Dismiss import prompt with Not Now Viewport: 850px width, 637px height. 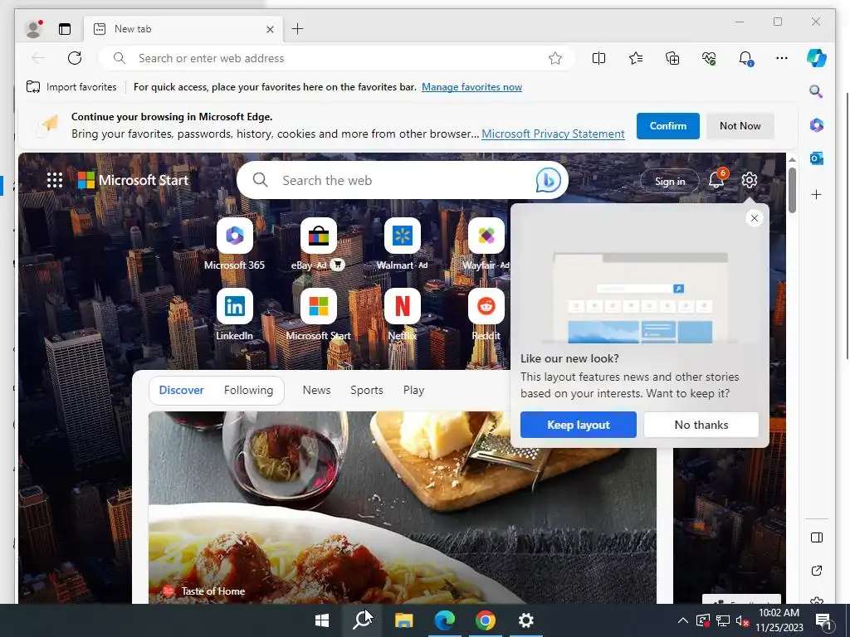coord(740,126)
